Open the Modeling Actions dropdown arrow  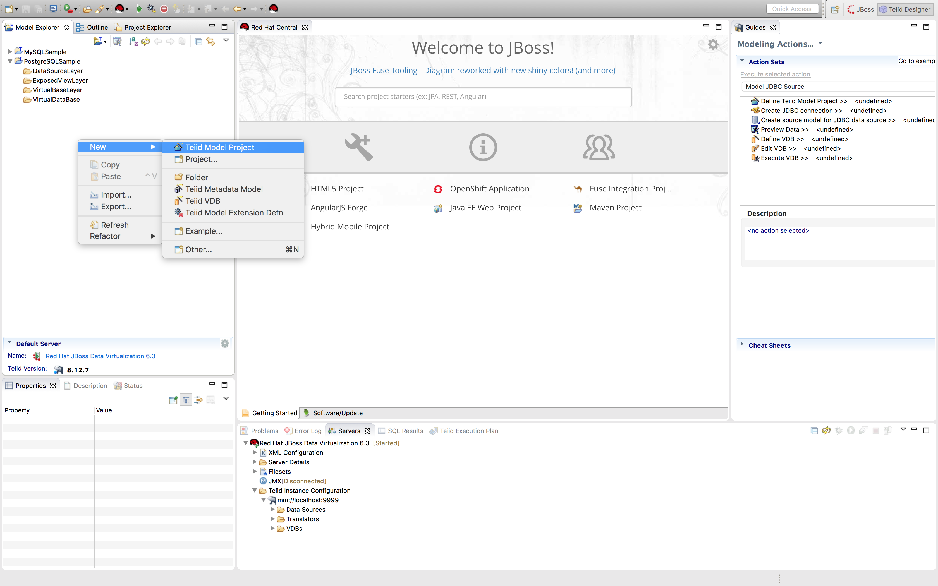tap(820, 44)
